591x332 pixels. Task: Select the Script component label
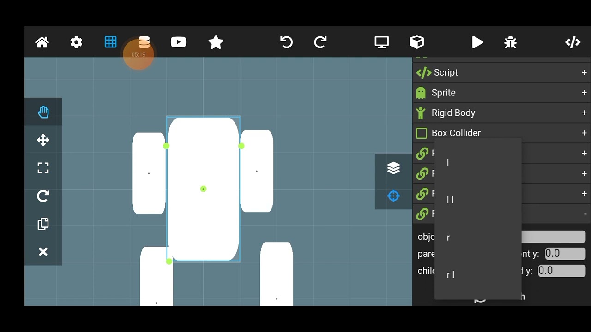(x=446, y=72)
